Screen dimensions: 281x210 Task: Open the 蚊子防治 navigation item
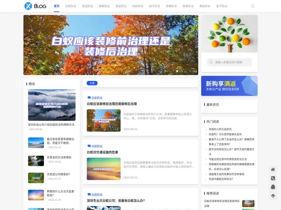point(155,6)
